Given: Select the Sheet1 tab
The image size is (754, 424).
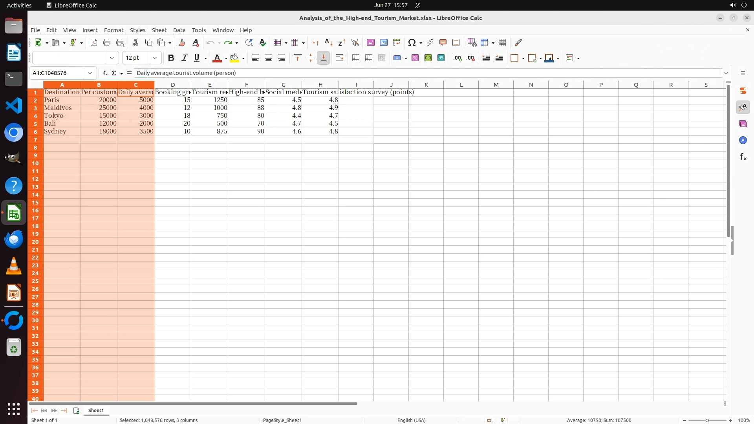Looking at the screenshot, I should coord(96,410).
